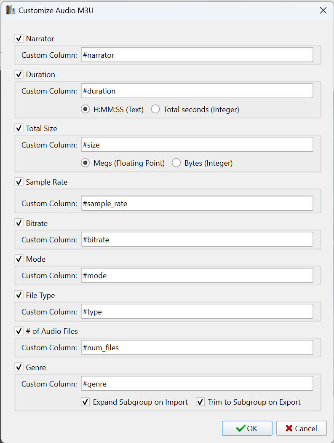Choose the H:MM:SS (Text) radio button

86,110
